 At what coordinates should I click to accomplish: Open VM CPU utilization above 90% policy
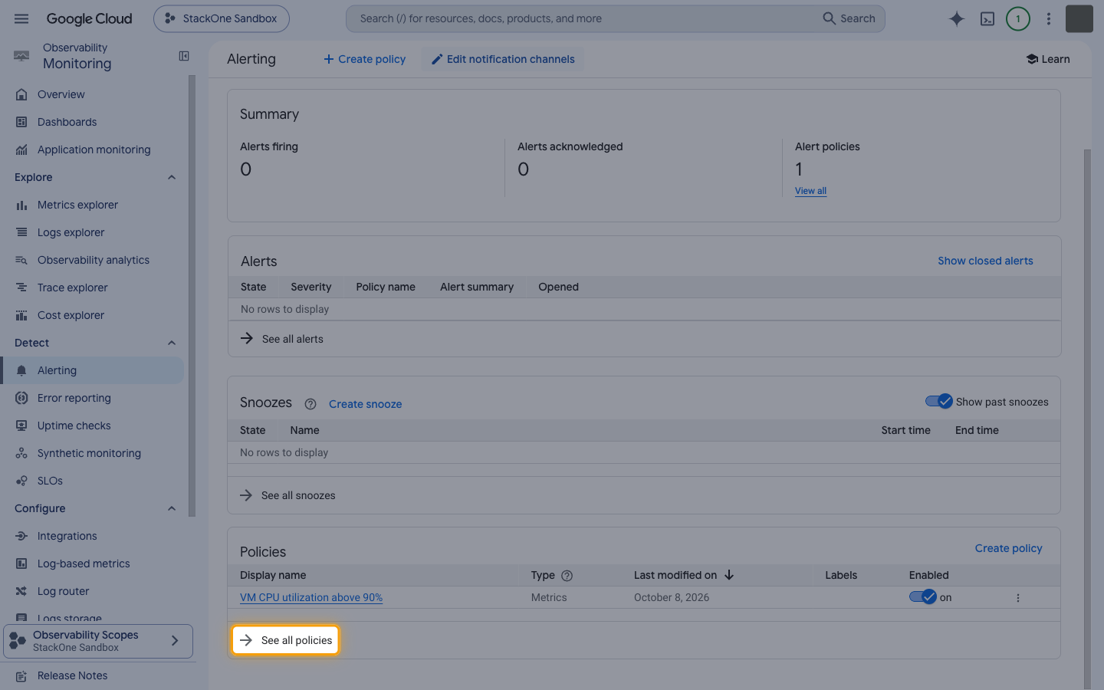311,597
